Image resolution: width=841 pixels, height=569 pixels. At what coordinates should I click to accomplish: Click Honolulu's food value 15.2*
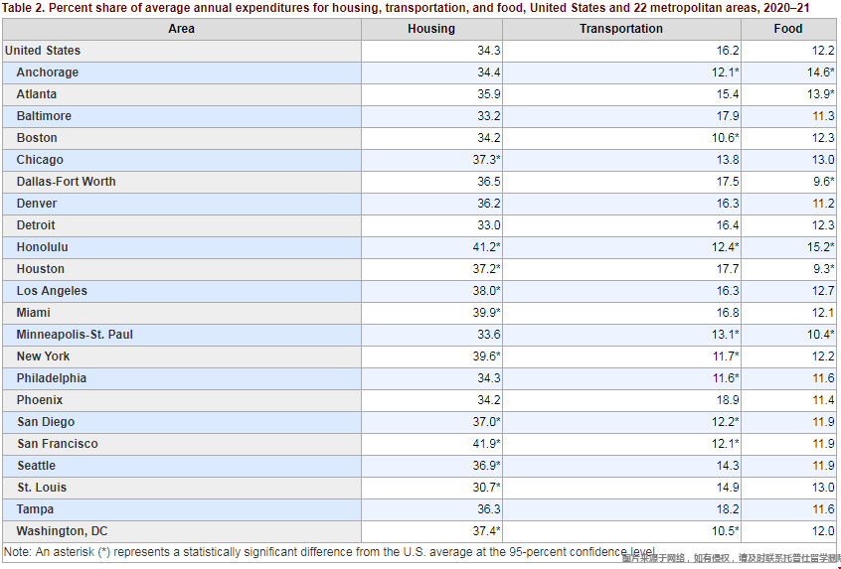818,247
